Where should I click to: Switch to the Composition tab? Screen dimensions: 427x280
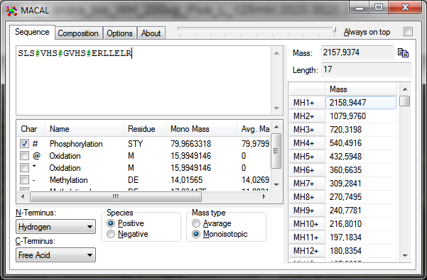tap(78, 33)
